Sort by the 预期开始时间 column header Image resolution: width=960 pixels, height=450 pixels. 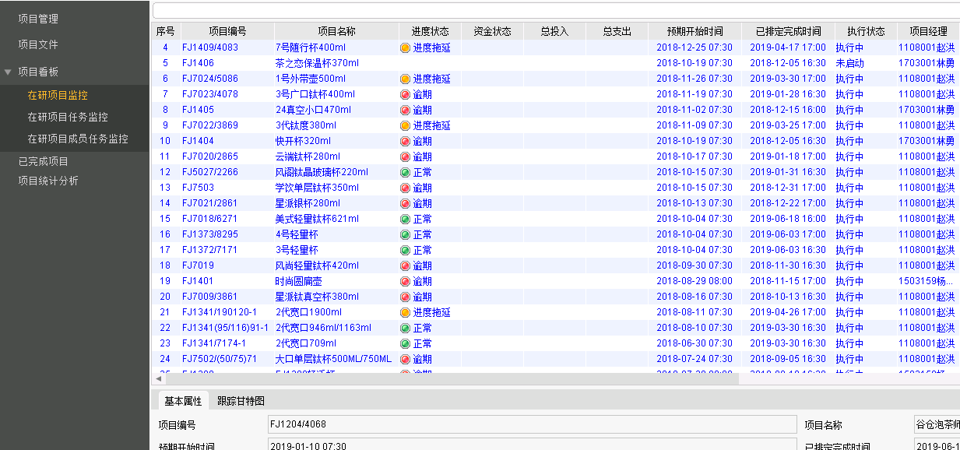click(x=695, y=31)
